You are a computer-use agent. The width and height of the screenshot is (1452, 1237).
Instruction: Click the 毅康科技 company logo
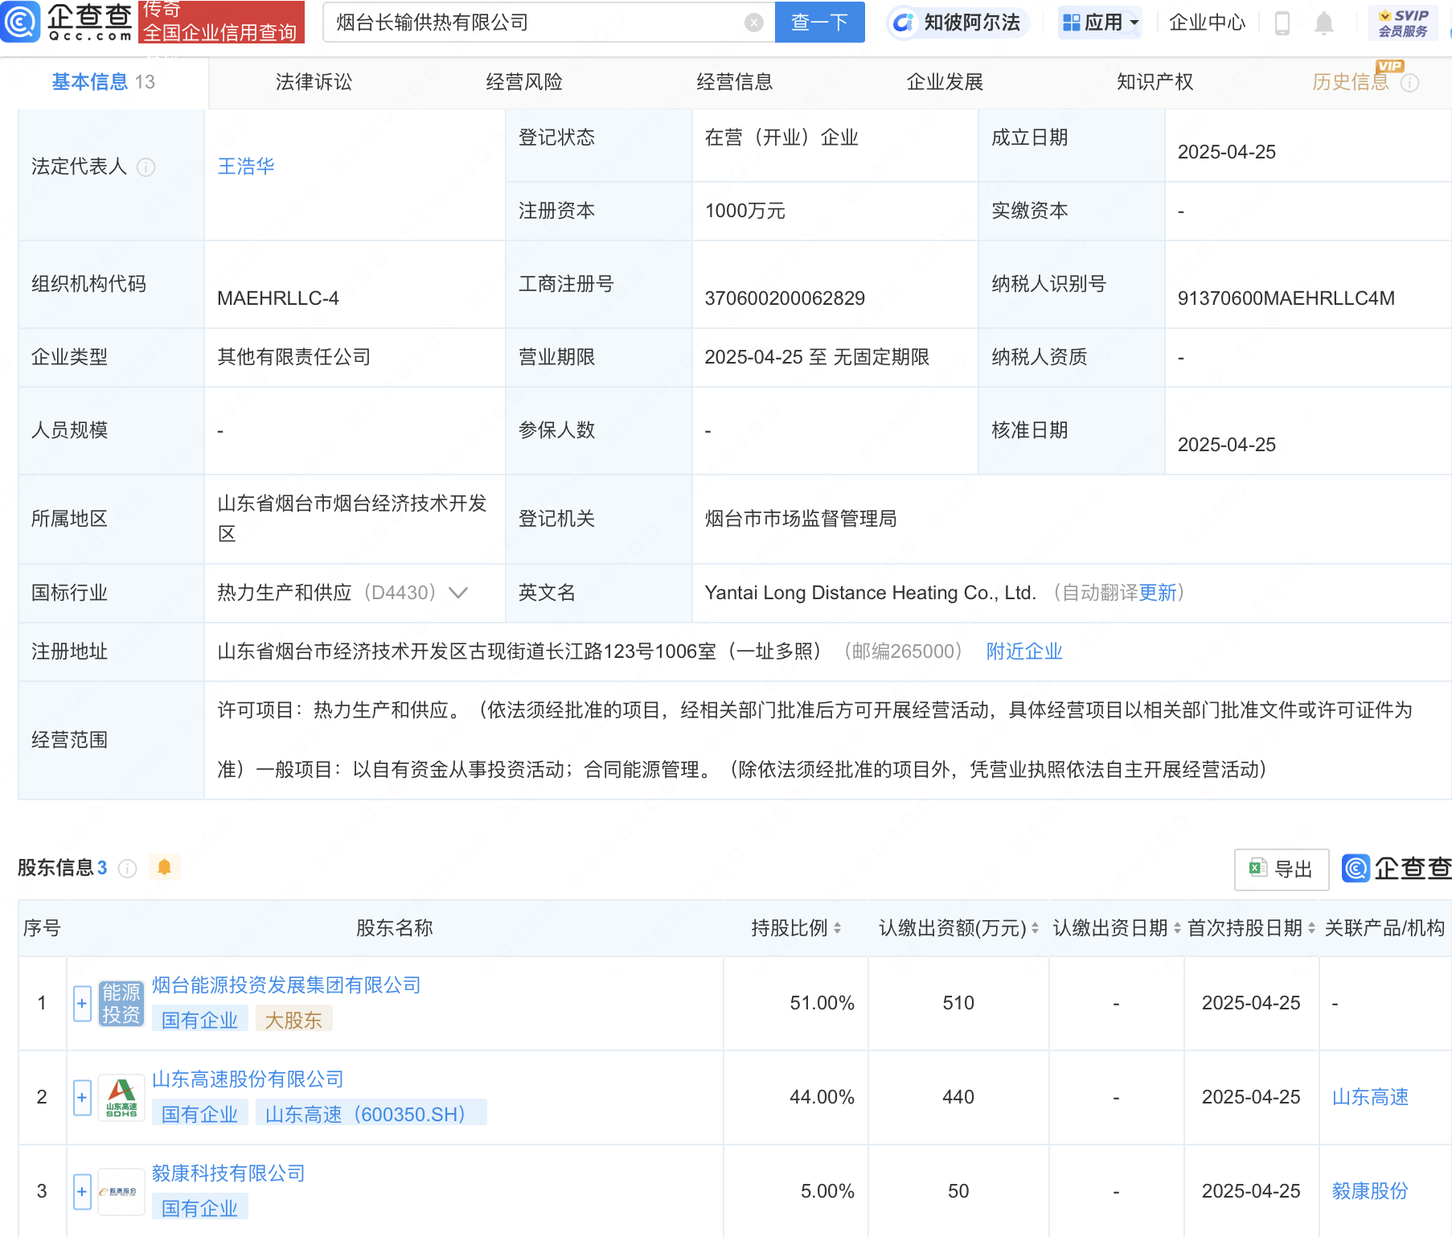[121, 1191]
